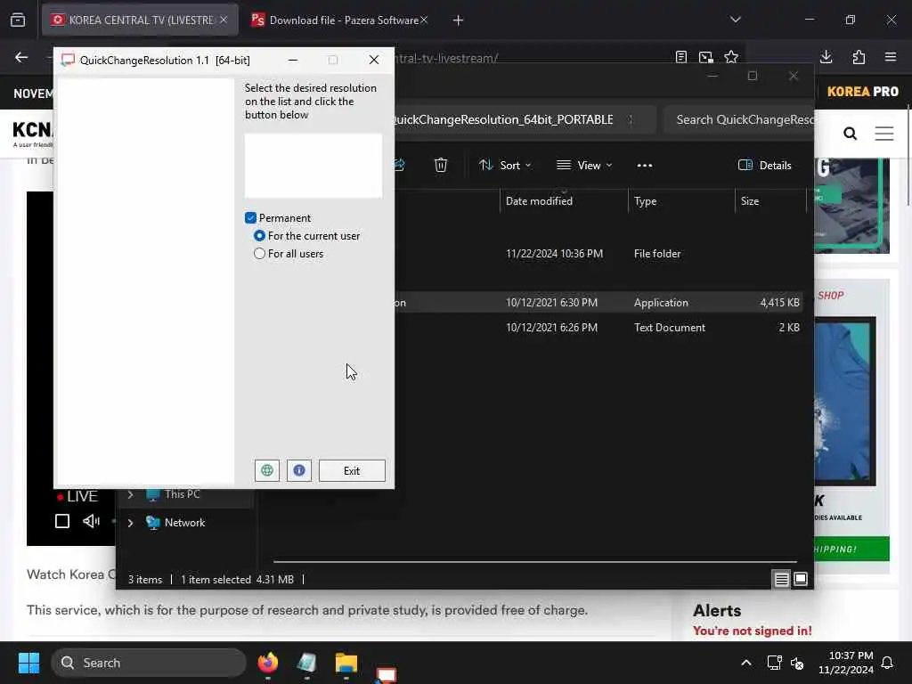912x684 pixels.
Task: Click the KOREA PRO link
Action: click(862, 92)
